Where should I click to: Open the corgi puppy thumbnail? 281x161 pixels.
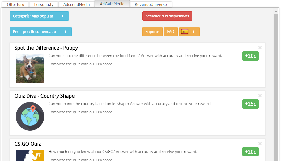click(30, 68)
